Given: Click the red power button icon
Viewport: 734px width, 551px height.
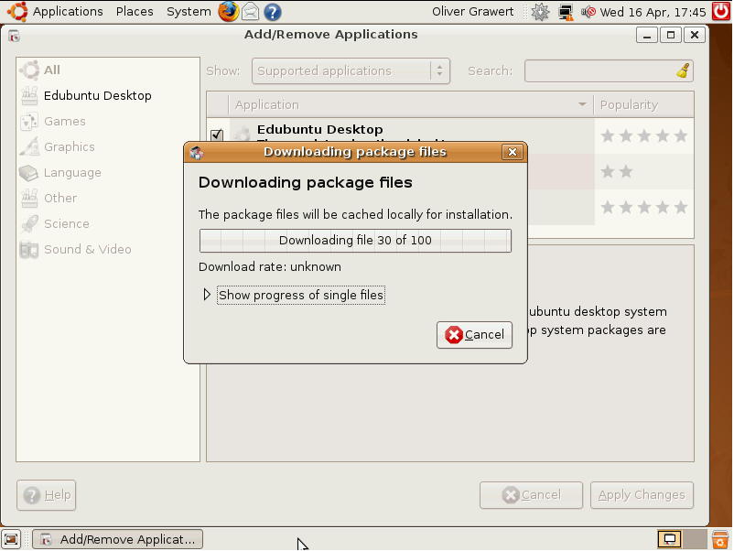Looking at the screenshot, I should click(x=721, y=11).
